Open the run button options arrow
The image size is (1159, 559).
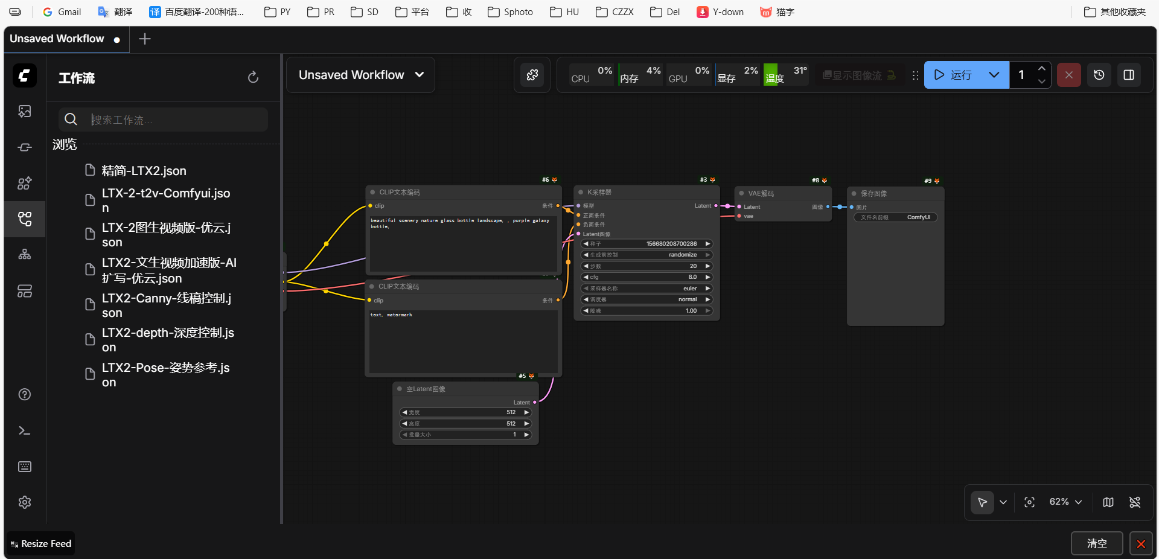994,75
